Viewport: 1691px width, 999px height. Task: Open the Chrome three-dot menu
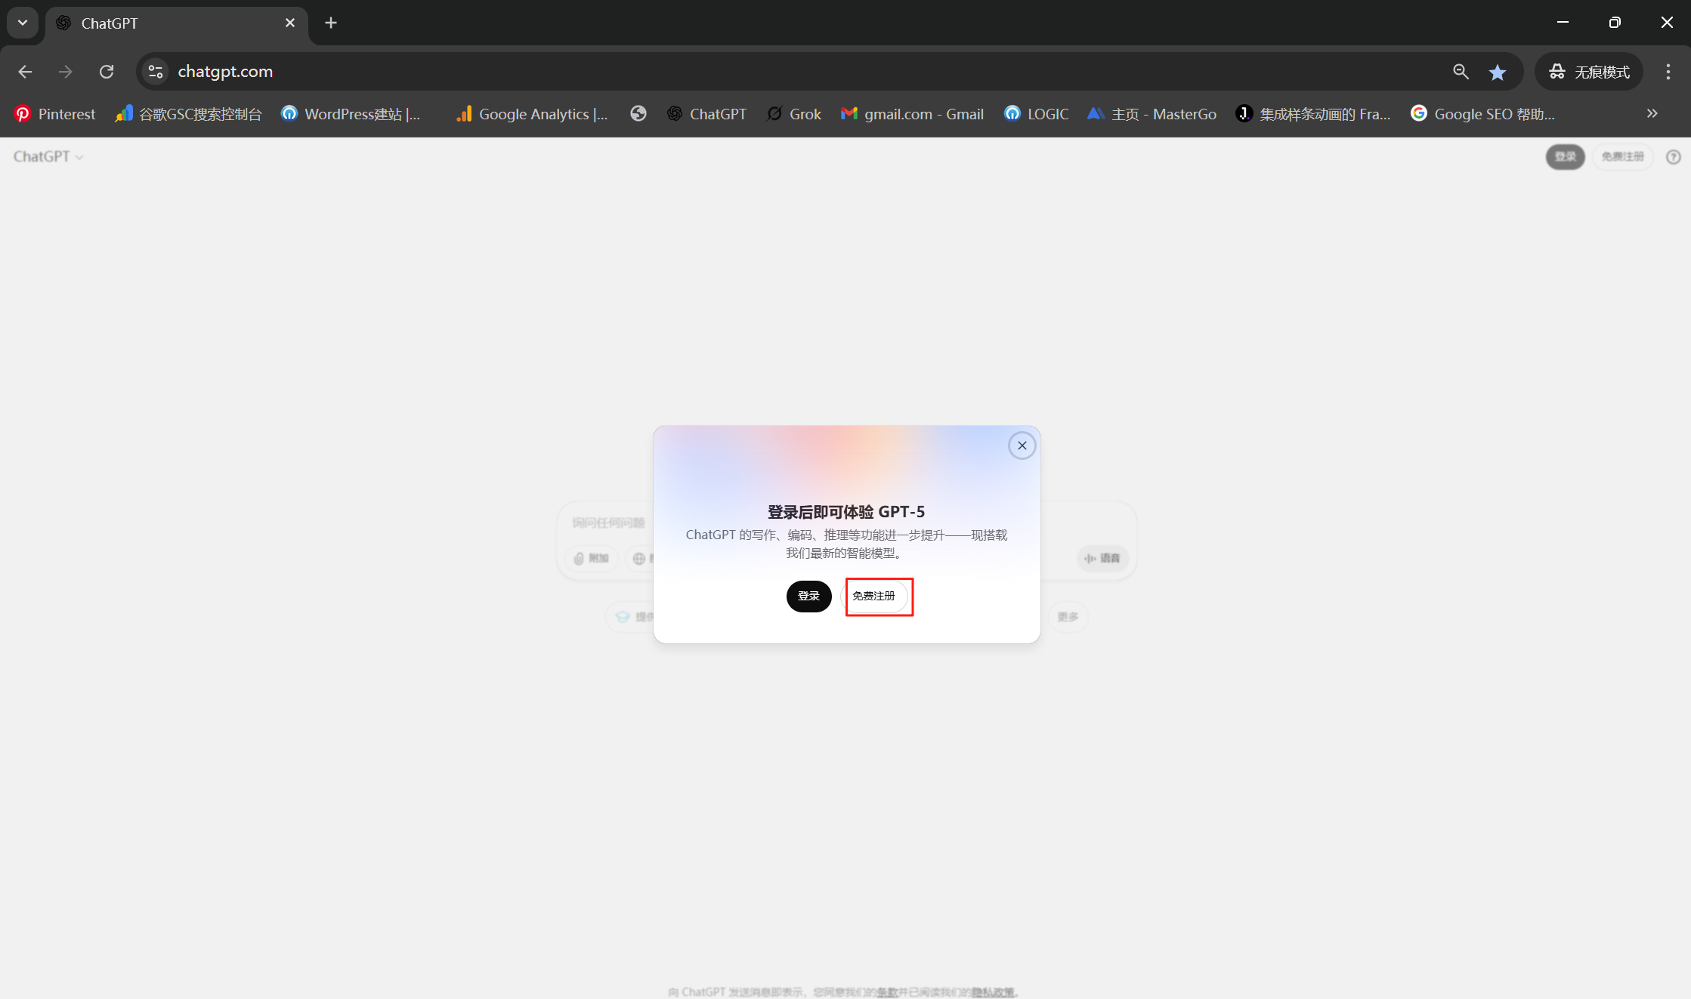[x=1668, y=72]
